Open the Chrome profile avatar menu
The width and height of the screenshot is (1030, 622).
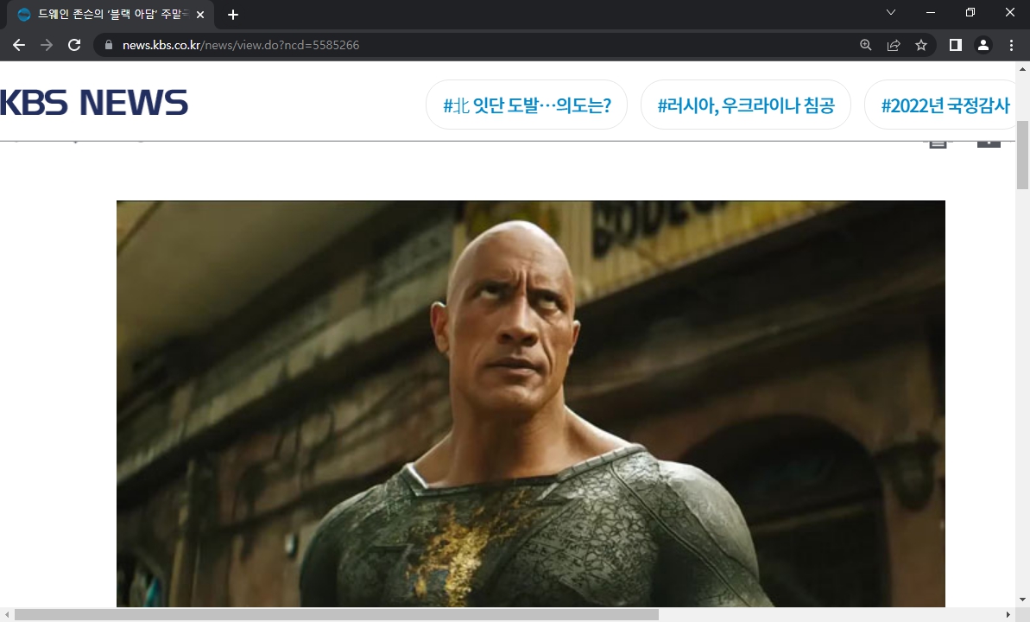[x=983, y=45]
